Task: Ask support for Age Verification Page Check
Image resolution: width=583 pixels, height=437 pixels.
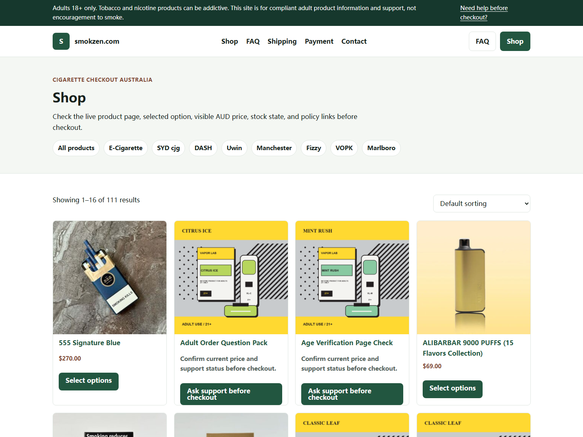Action: (352, 394)
